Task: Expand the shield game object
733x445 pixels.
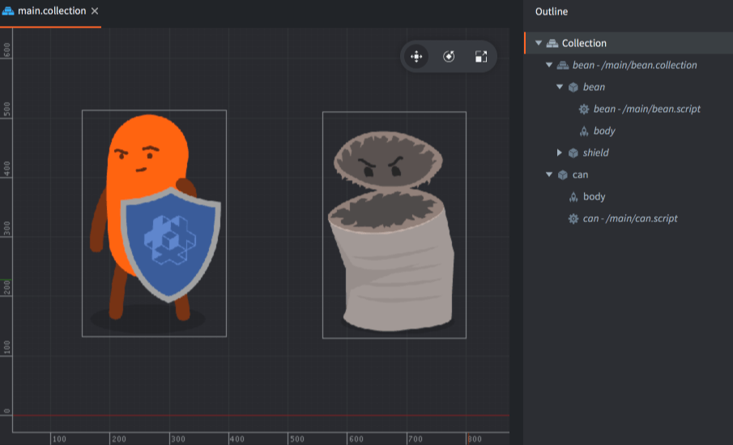Action: point(560,152)
